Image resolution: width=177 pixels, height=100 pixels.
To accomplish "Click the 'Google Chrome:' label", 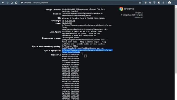I will 53,10.
